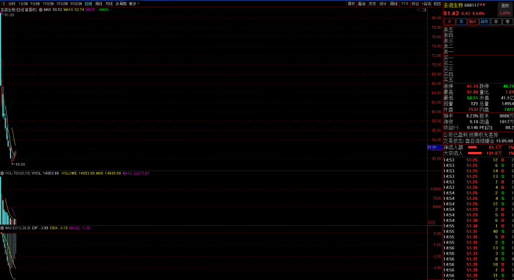Select the 15分钟 period tab
514x280 pixels.
click(x=48, y=3)
